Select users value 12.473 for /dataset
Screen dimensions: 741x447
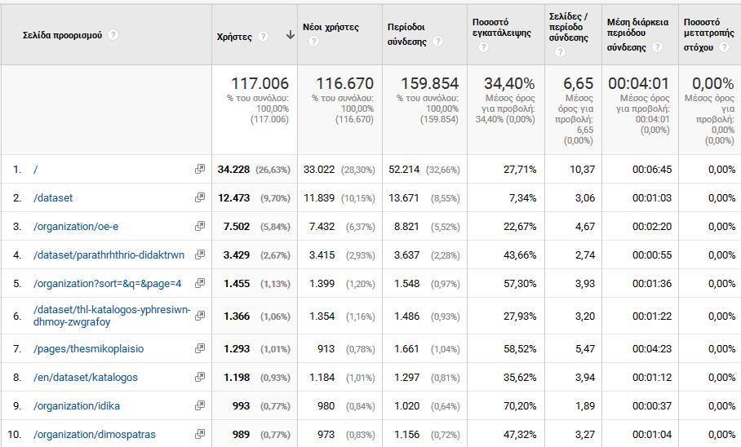tap(233, 198)
